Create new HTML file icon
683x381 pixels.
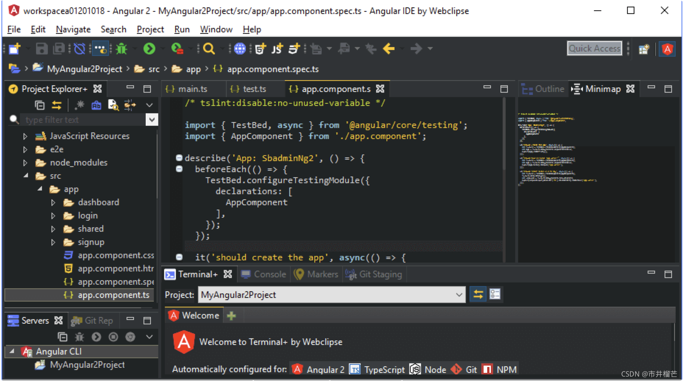(x=261, y=49)
